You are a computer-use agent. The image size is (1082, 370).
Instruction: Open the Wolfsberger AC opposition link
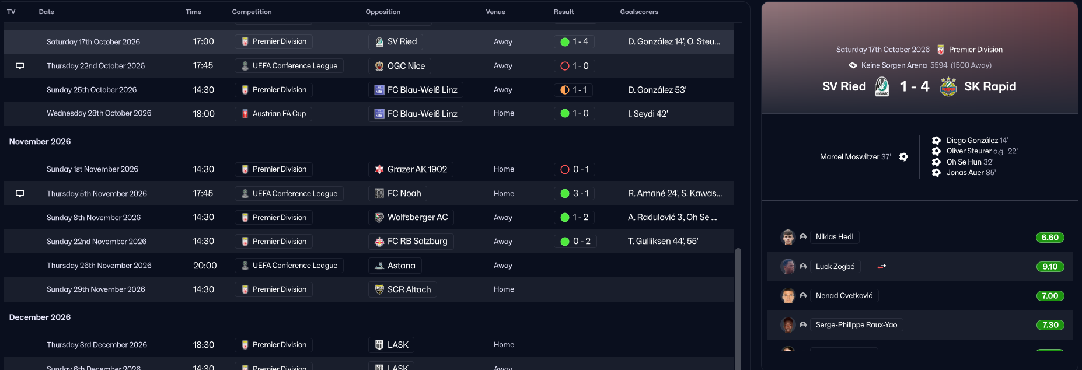pyautogui.click(x=411, y=218)
